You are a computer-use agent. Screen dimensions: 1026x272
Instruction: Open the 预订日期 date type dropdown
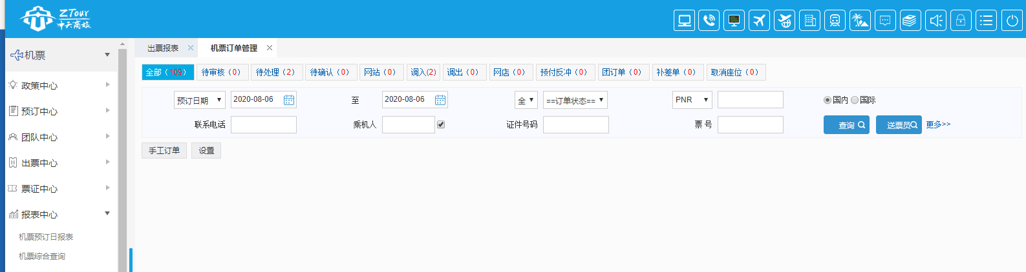coord(200,100)
